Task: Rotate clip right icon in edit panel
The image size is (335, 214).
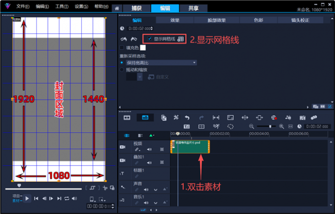Action: tap(134, 39)
